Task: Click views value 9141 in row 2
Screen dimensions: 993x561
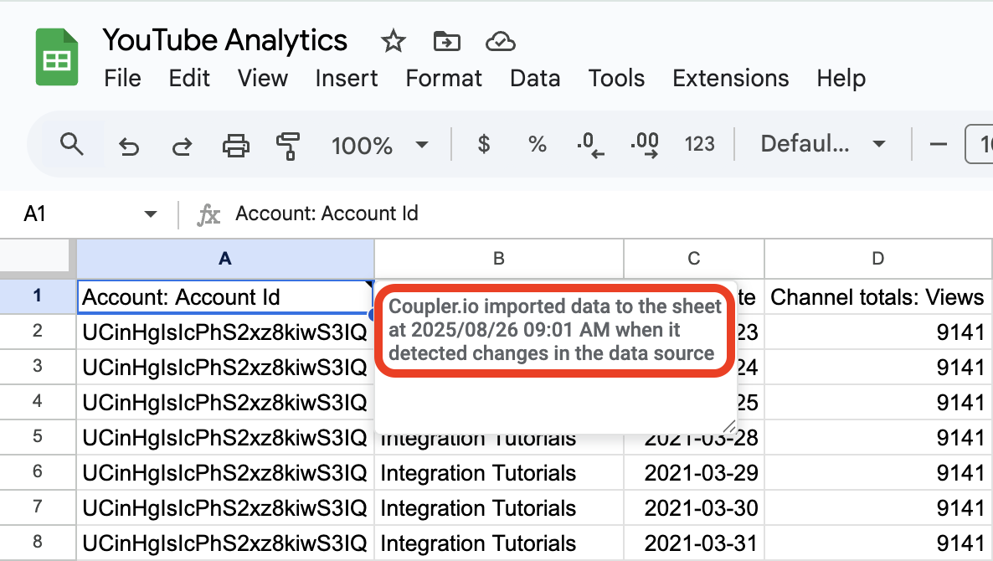Action: [x=877, y=332]
